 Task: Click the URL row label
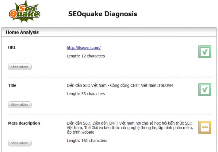12,48
